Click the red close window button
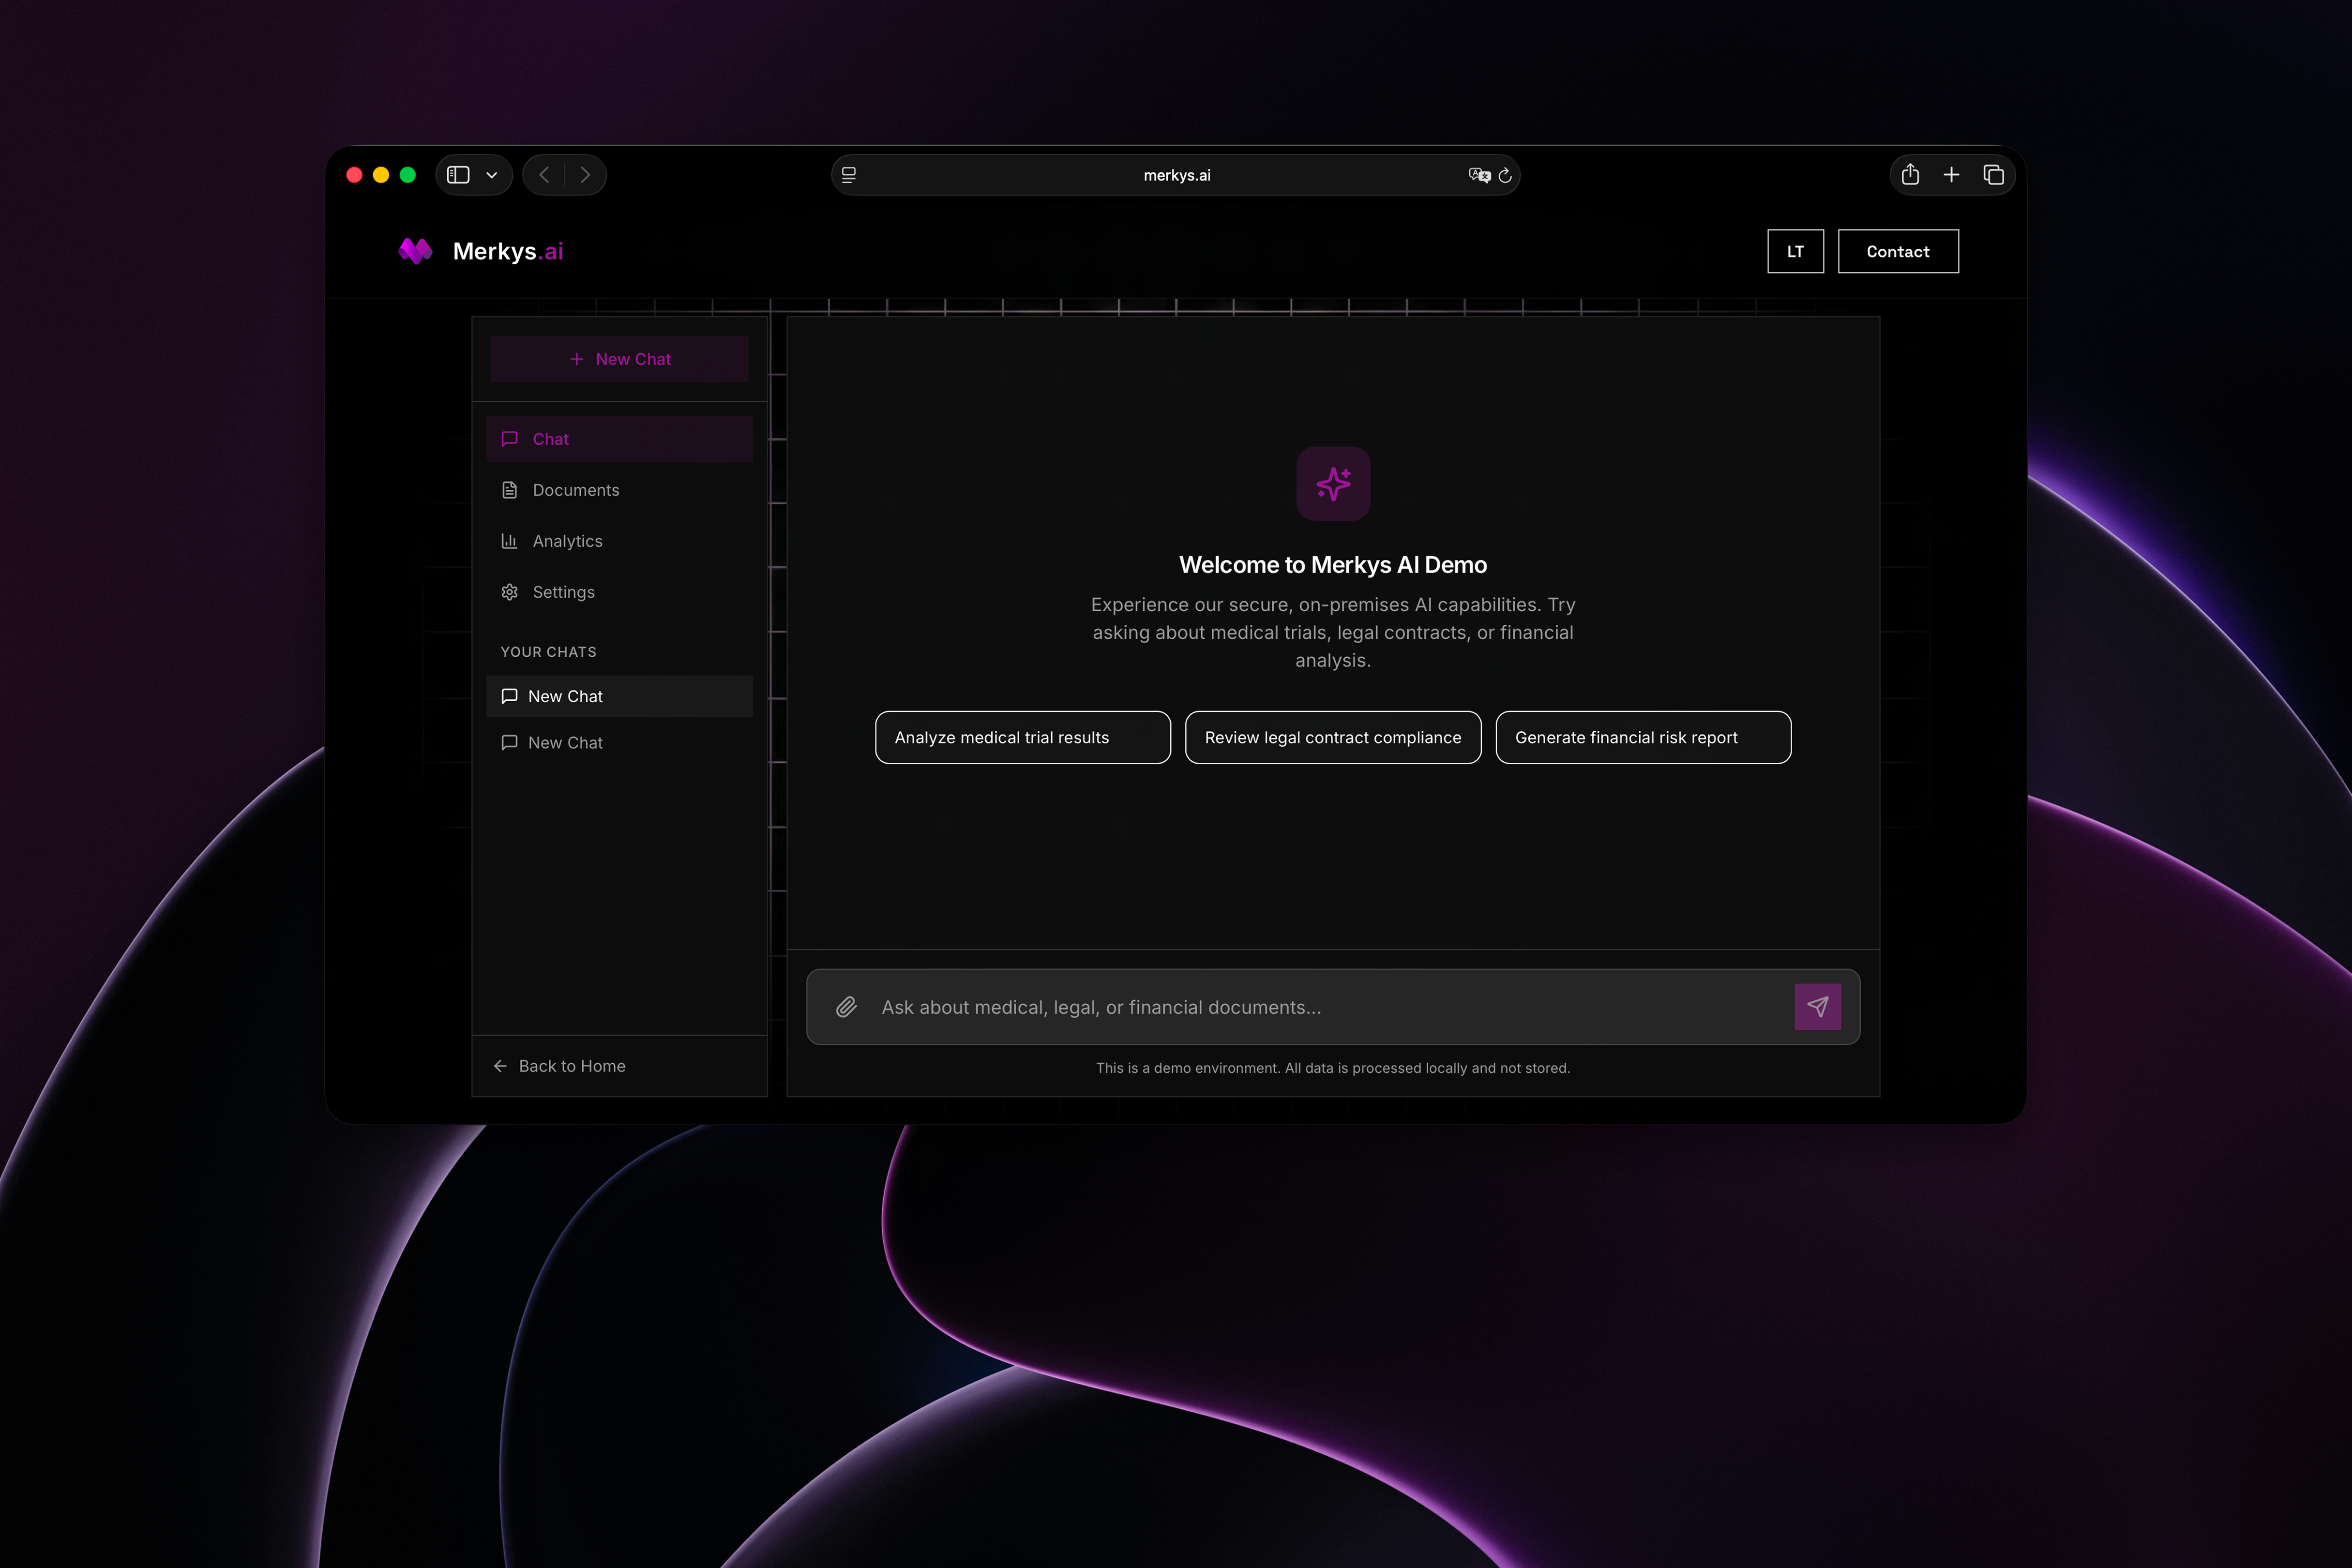The width and height of the screenshot is (2352, 1568). [354, 175]
